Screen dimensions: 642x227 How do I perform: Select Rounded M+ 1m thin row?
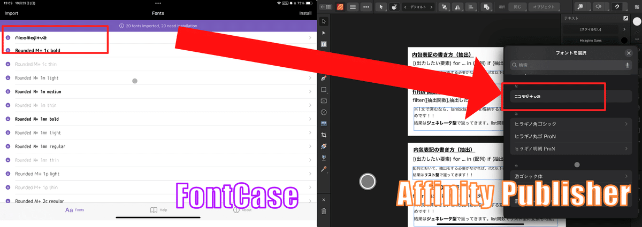click(x=158, y=105)
